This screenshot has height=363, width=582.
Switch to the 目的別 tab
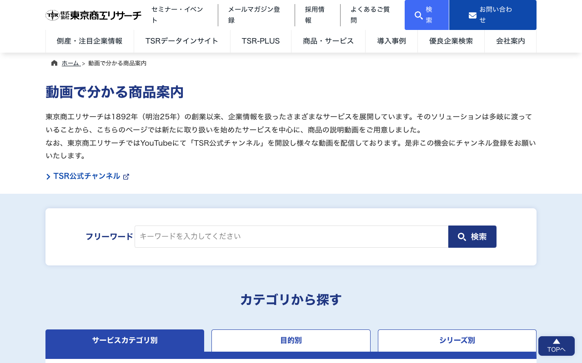[291, 341]
